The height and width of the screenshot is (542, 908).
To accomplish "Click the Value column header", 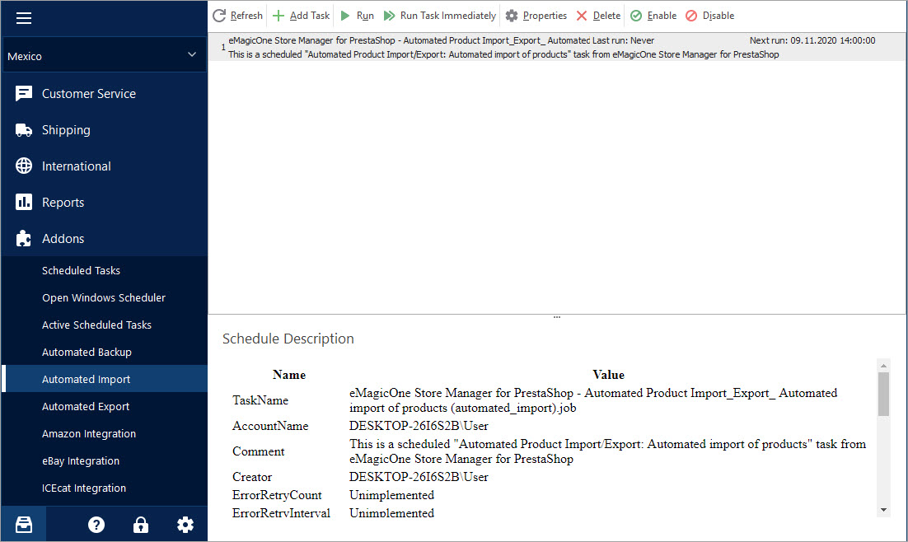I will point(609,375).
